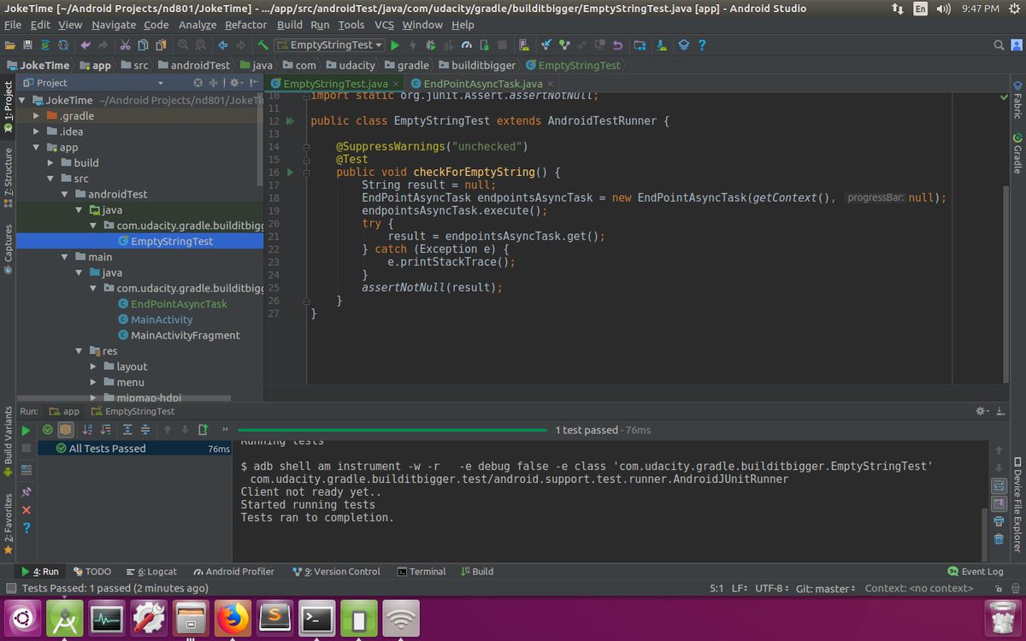Image resolution: width=1026 pixels, height=641 pixels.
Task: Click Collapse All icon in test toolbar
Action: pyautogui.click(x=145, y=430)
